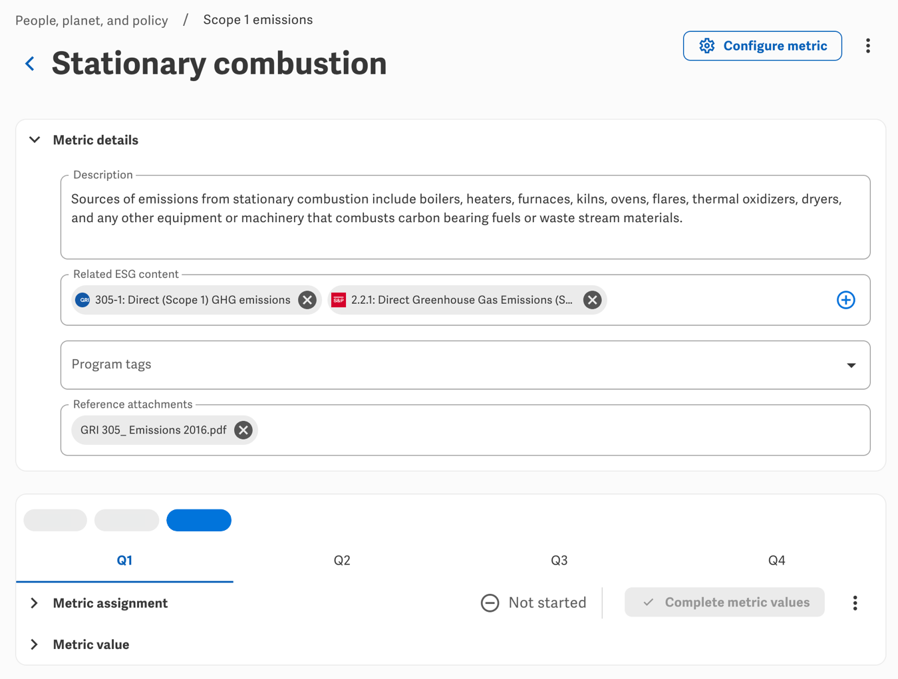Click Complete metric values button
898x679 pixels.
(x=724, y=603)
